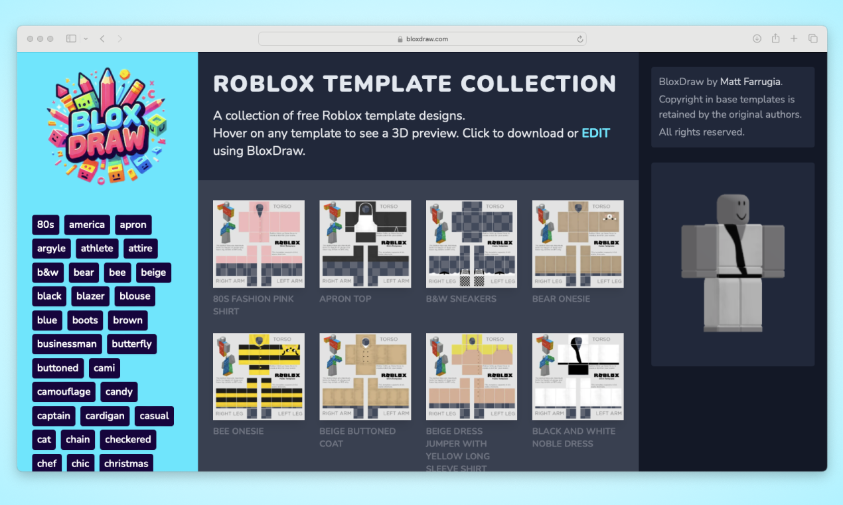This screenshot has height=505, width=843.
Task: Open a new tab with the plus icon
Action: pyautogui.click(x=794, y=39)
